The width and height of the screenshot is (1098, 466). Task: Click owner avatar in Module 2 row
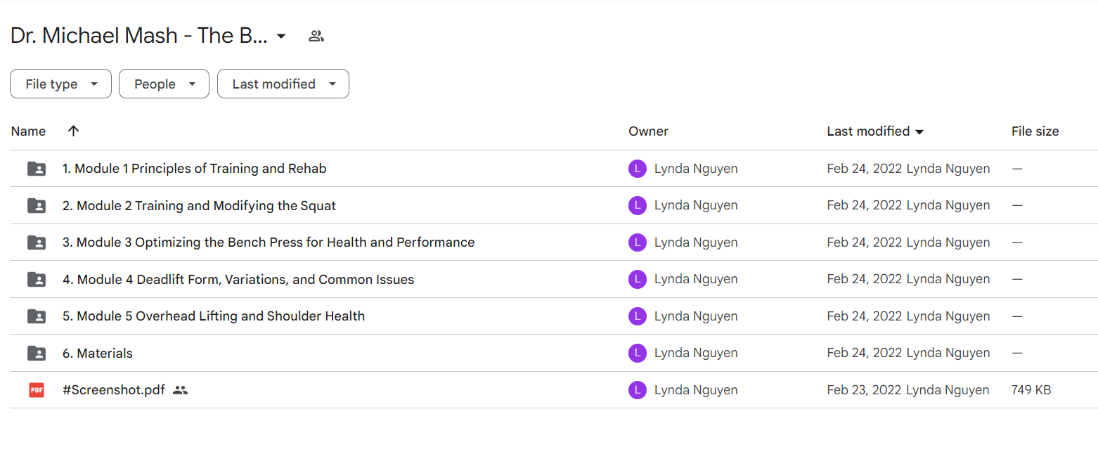tap(638, 205)
